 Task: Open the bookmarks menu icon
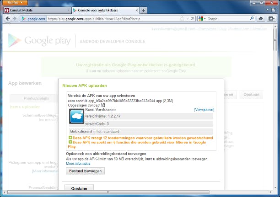(271, 19)
